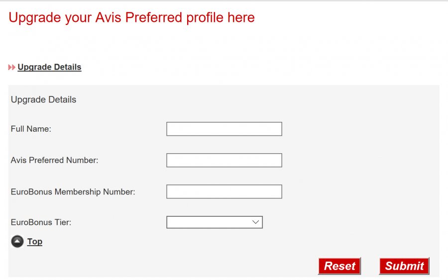This screenshot has width=448, height=280.
Task: Click the red double-arrow icon beside Upgrade Details
Action: tap(12, 67)
